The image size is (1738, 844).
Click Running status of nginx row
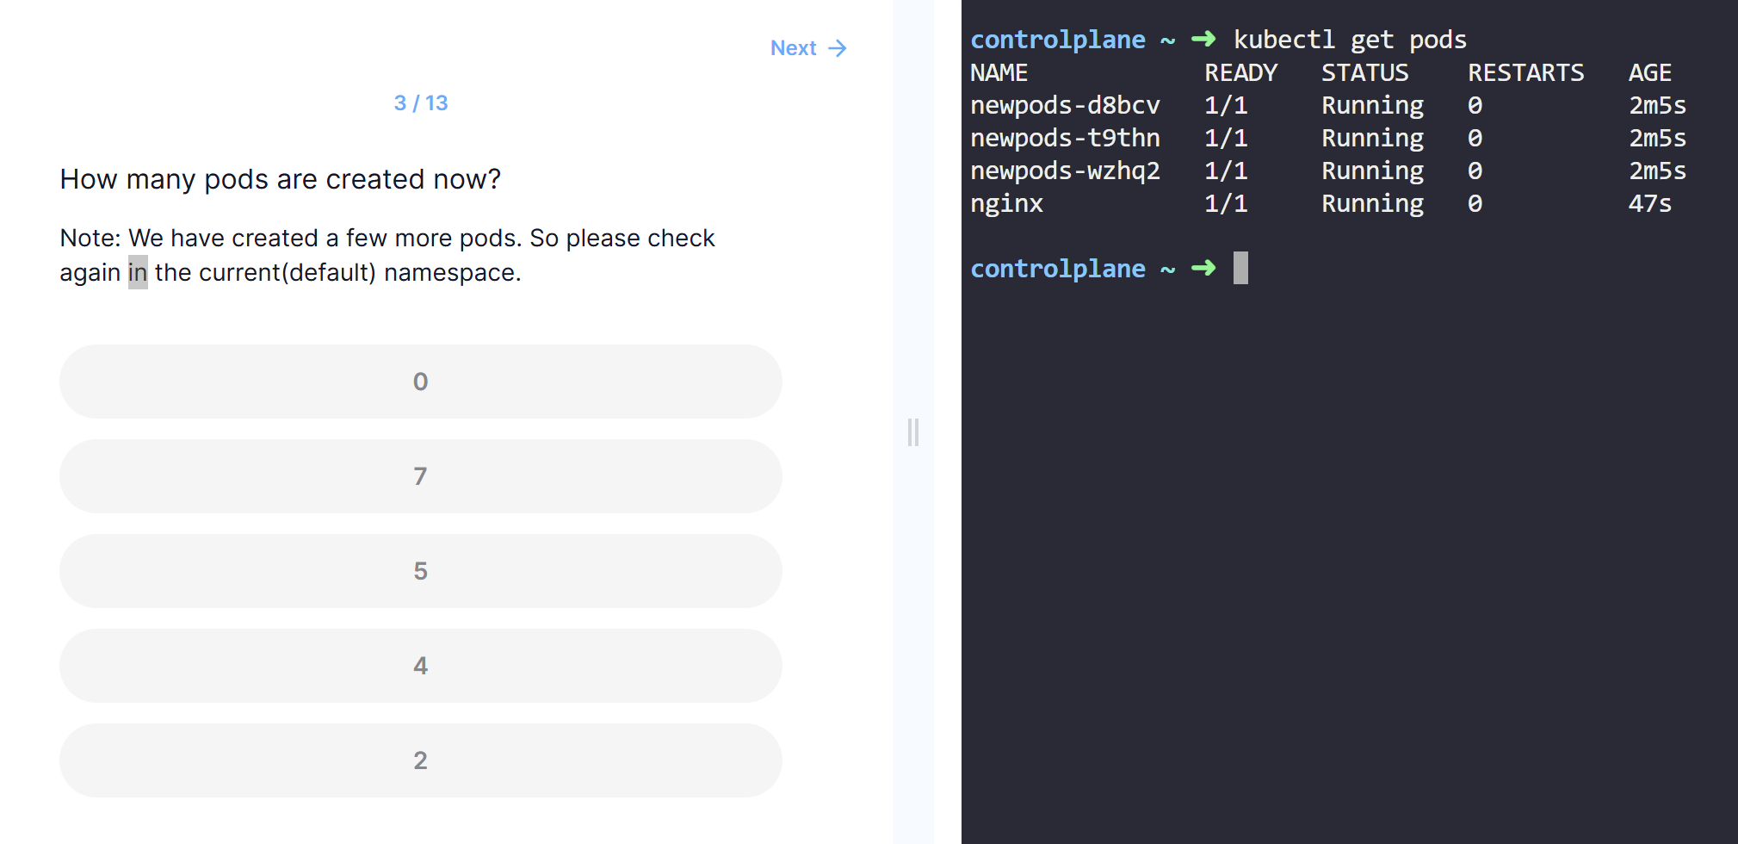[x=1372, y=204]
